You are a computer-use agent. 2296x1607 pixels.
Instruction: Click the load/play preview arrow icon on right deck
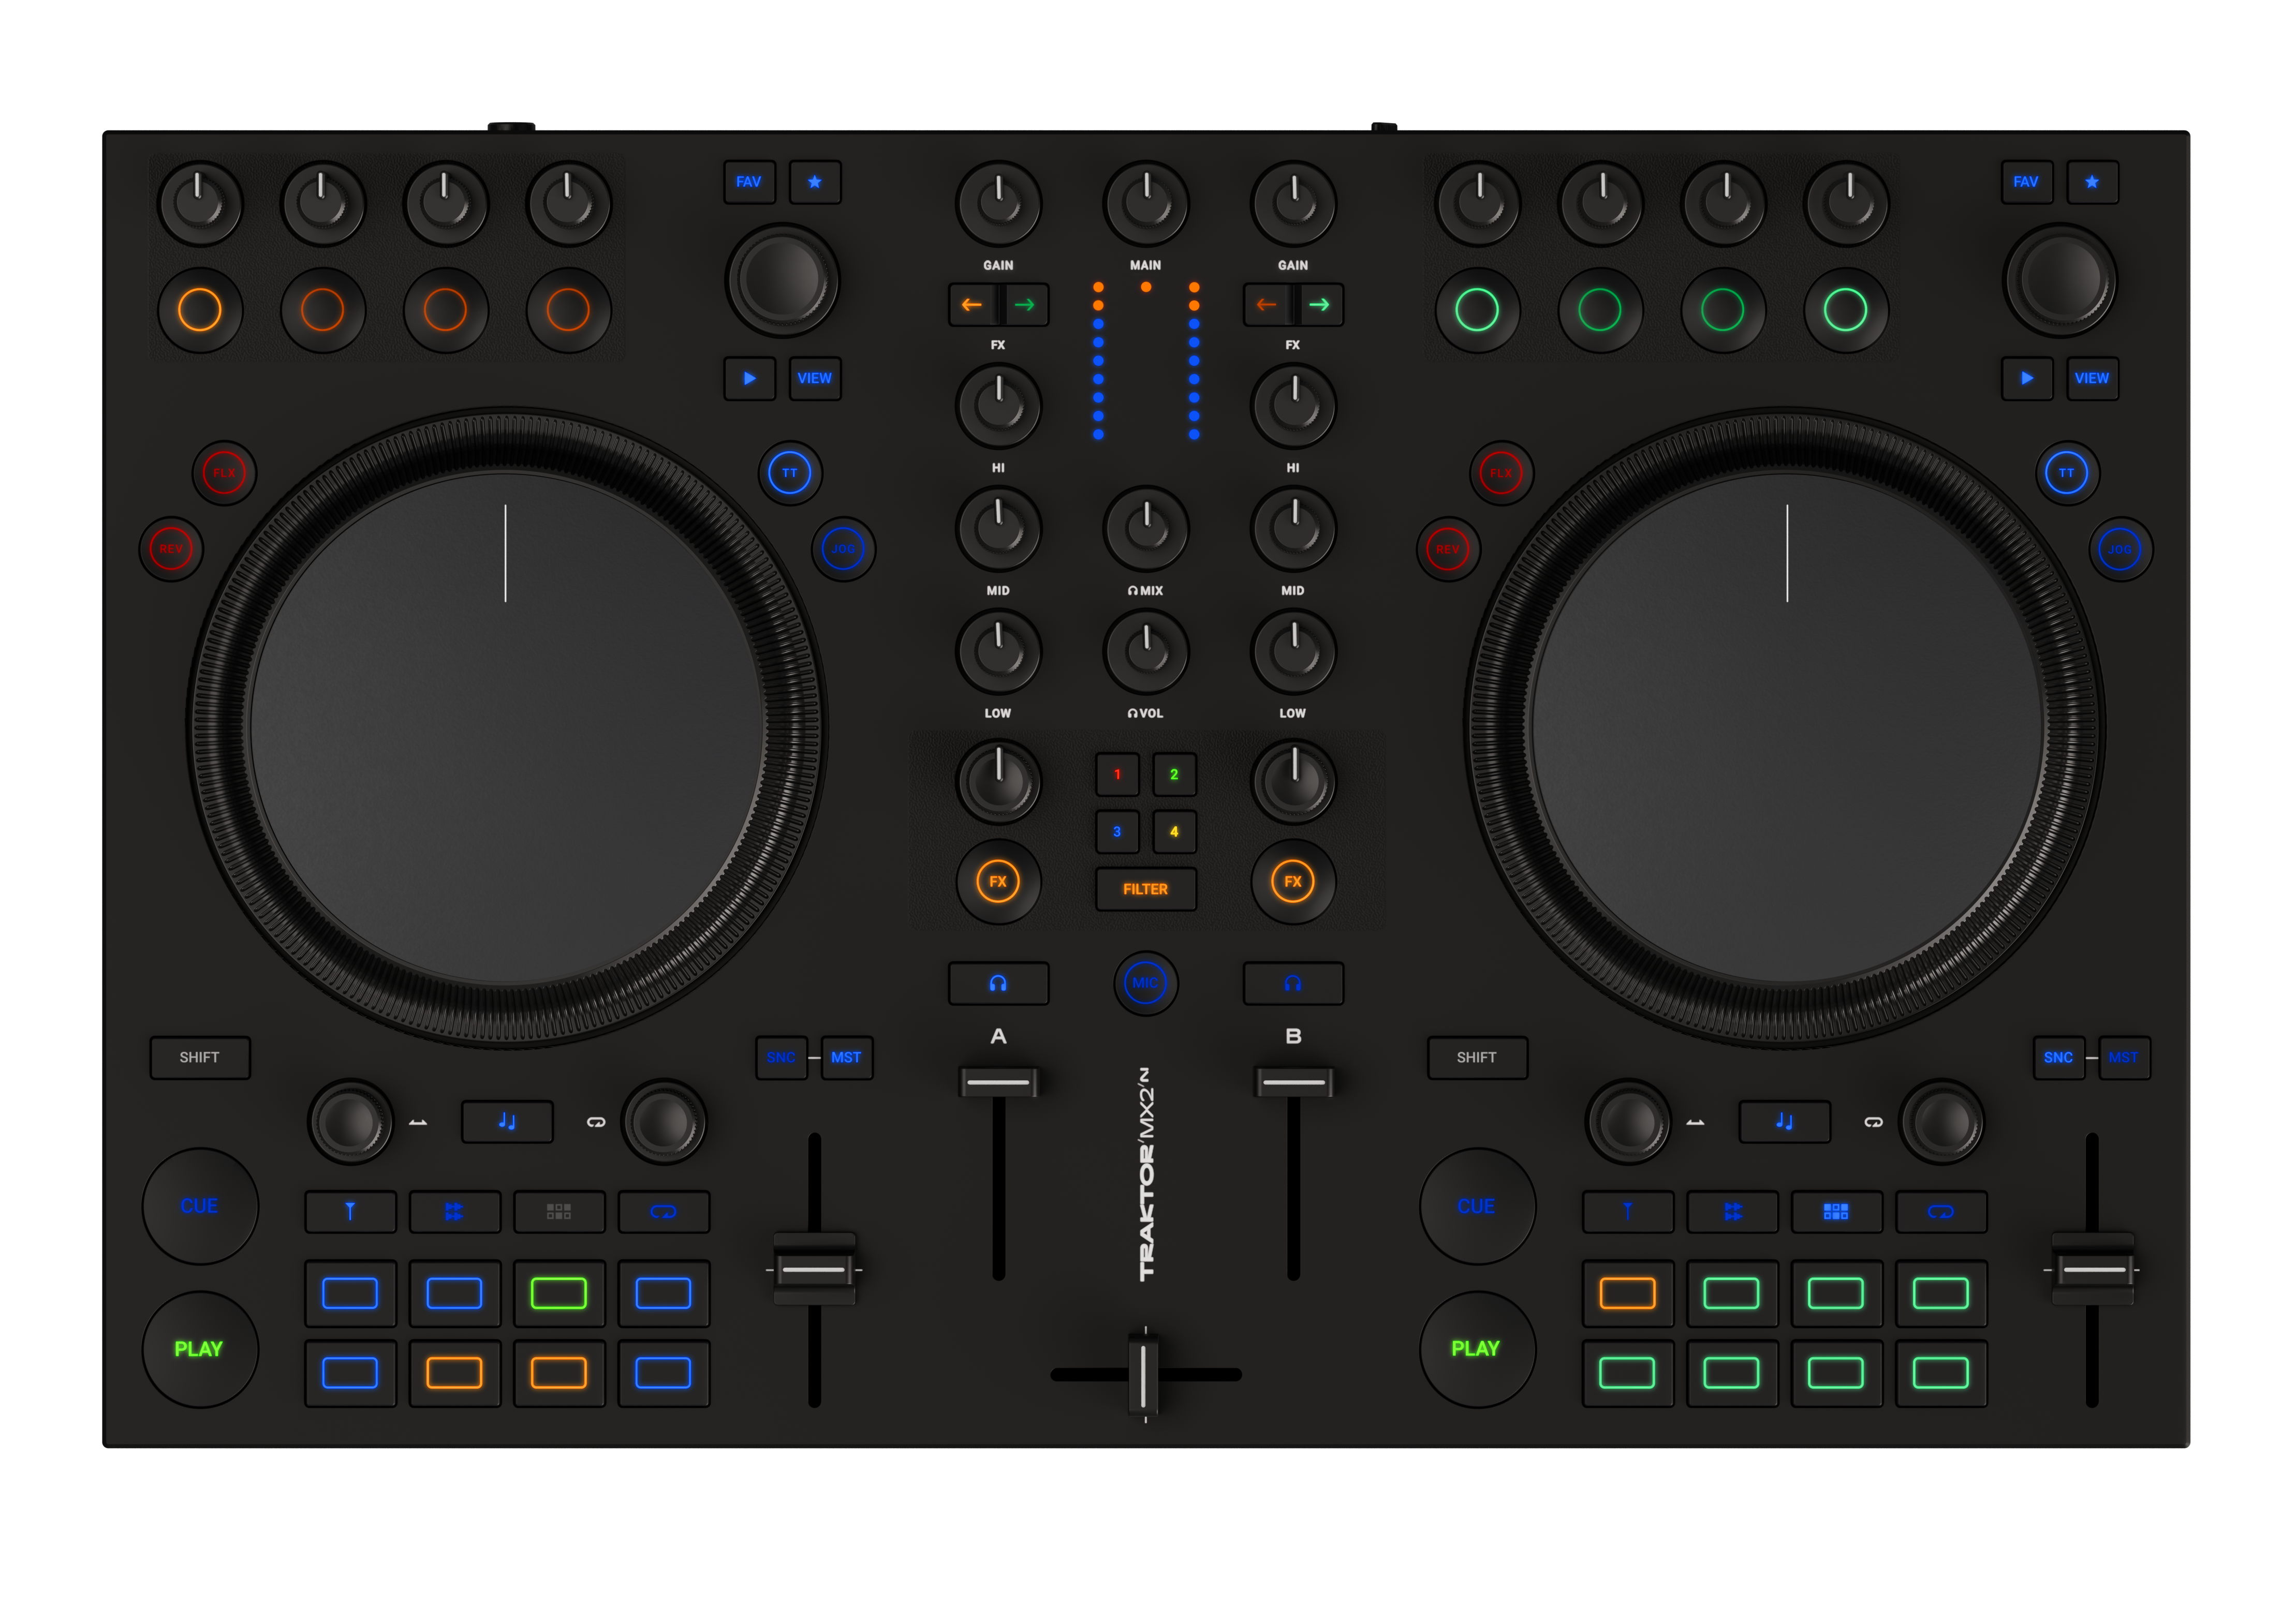(x=2028, y=379)
